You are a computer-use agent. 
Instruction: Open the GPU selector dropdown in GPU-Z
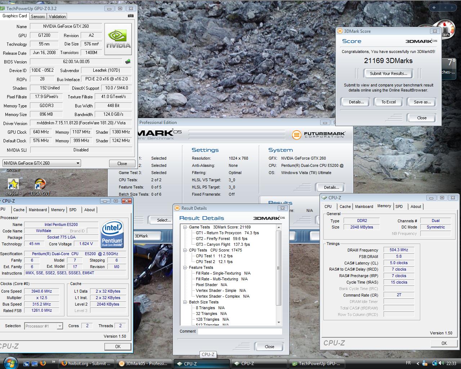41,163
